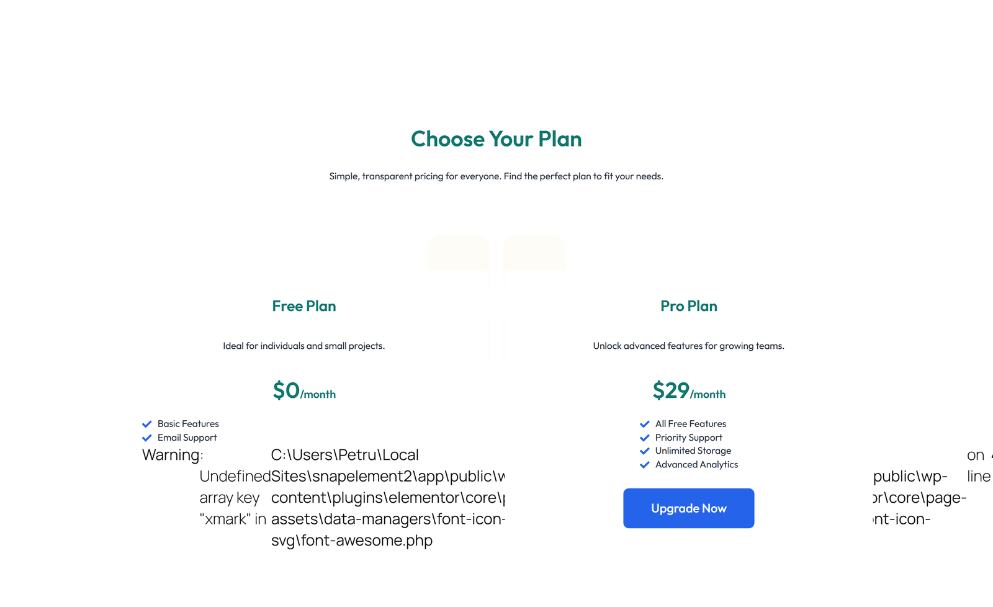Click the checkmark beside Basic Features
This screenshot has width=993, height=607.
point(147,424)
